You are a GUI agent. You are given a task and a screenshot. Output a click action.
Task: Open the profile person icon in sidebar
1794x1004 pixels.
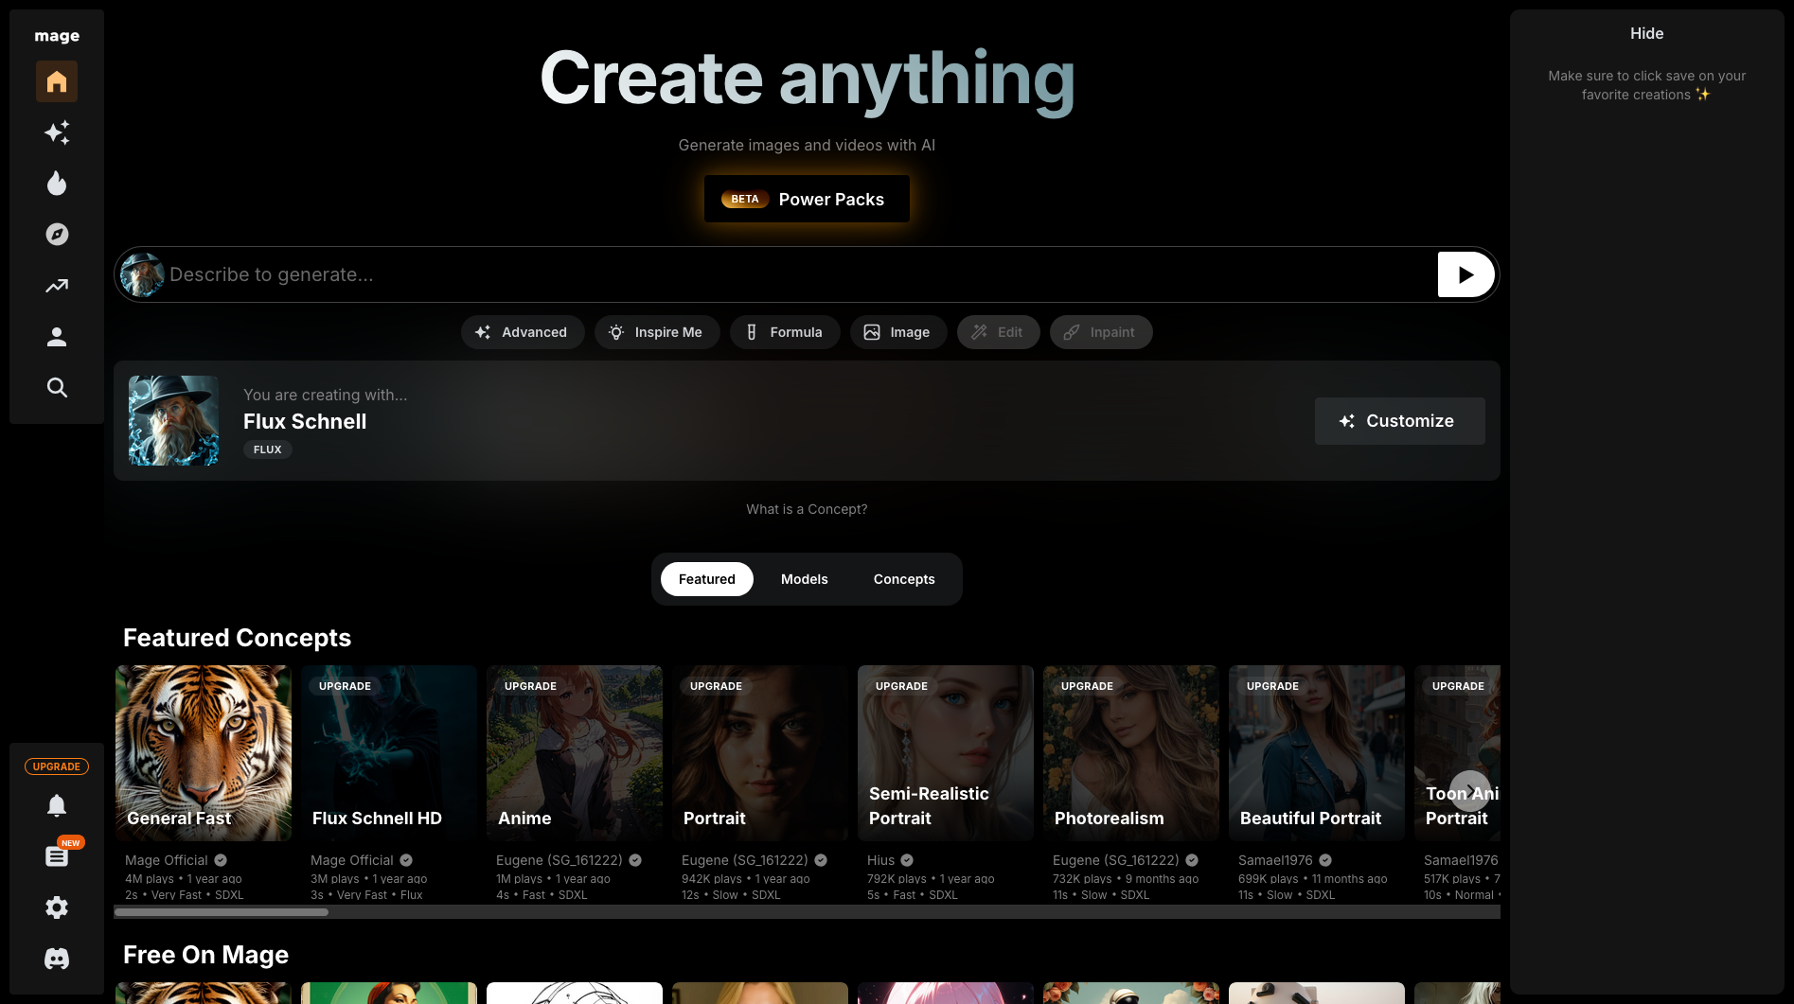point(57,337)
